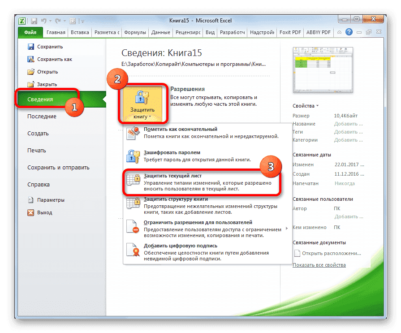Click the Save icon on the Quick Access Toolbar
This screenshot has height=333, width=401.
point(34,21)
